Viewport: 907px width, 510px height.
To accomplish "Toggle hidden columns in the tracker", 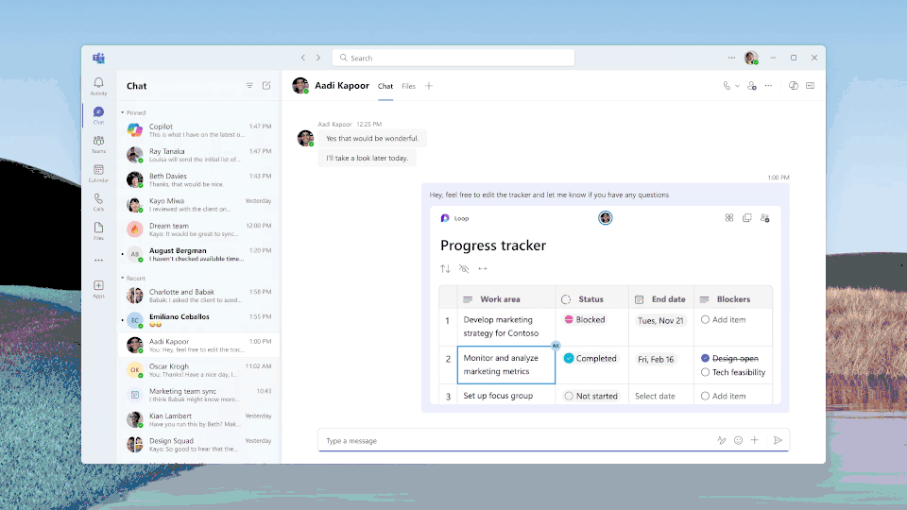I will [x=463, y=268].
